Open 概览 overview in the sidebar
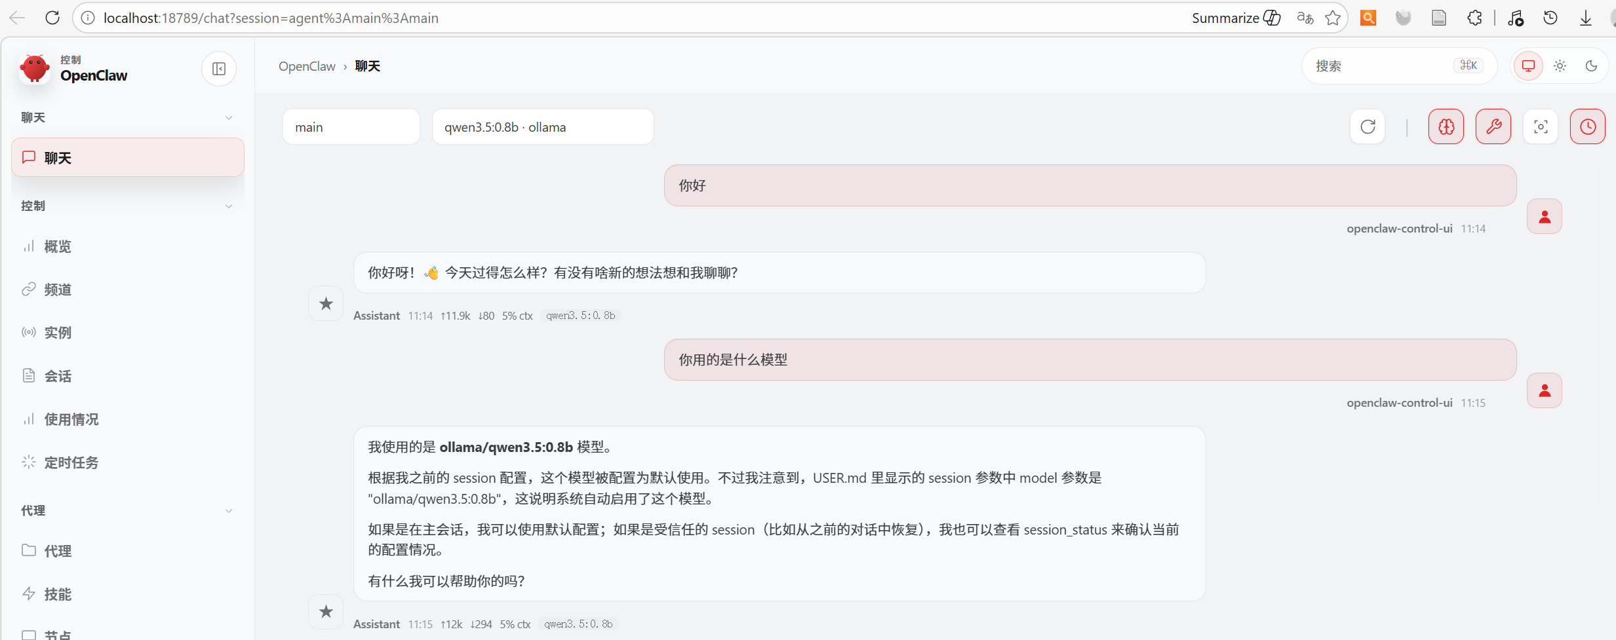Image resolution: width=1616 pixels, height=640 pixels. [x=128, y=246]
